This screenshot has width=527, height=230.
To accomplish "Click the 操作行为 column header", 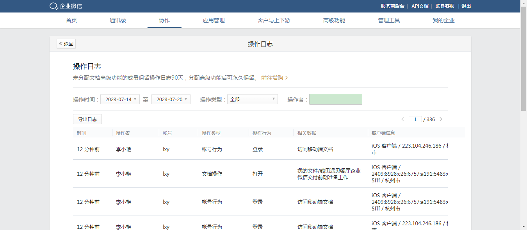I will pyautogui.click(x=262, y=133).
